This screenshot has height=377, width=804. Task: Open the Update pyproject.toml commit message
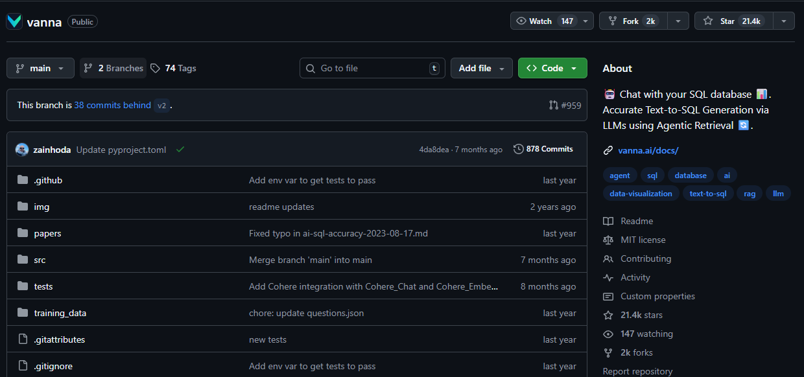(121, 150)
